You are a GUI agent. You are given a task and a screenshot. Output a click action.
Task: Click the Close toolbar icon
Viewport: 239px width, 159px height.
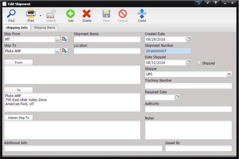142,13
